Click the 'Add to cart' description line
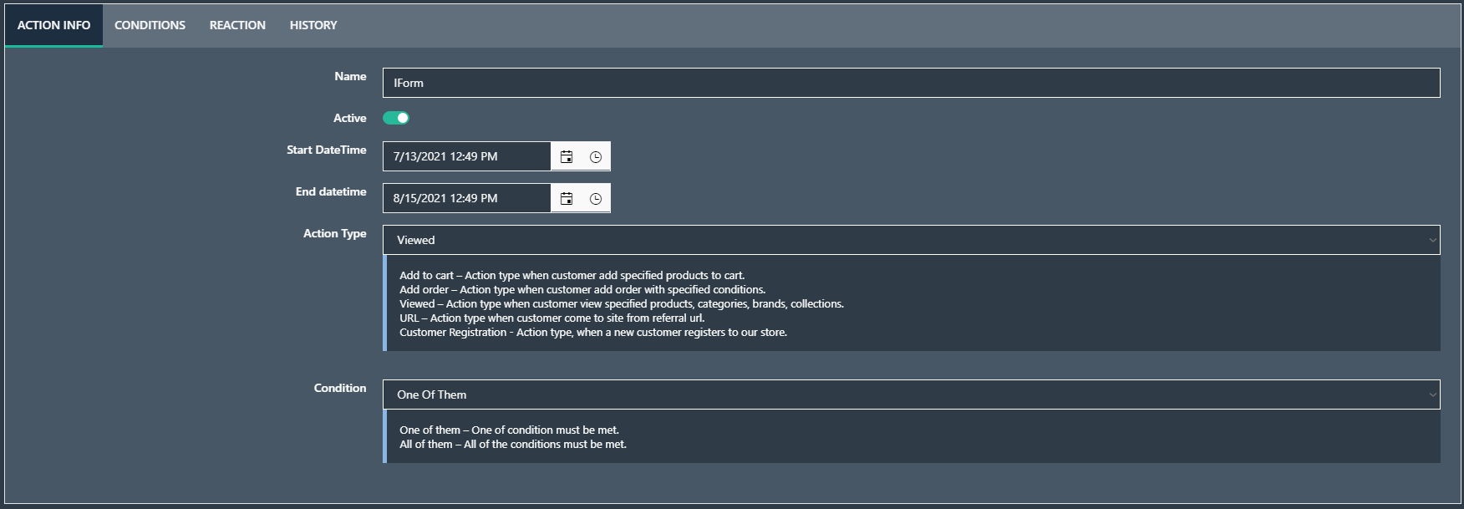Image resolution: width=1464 pixels, height=509 pixels. click(x=572, y=275)
